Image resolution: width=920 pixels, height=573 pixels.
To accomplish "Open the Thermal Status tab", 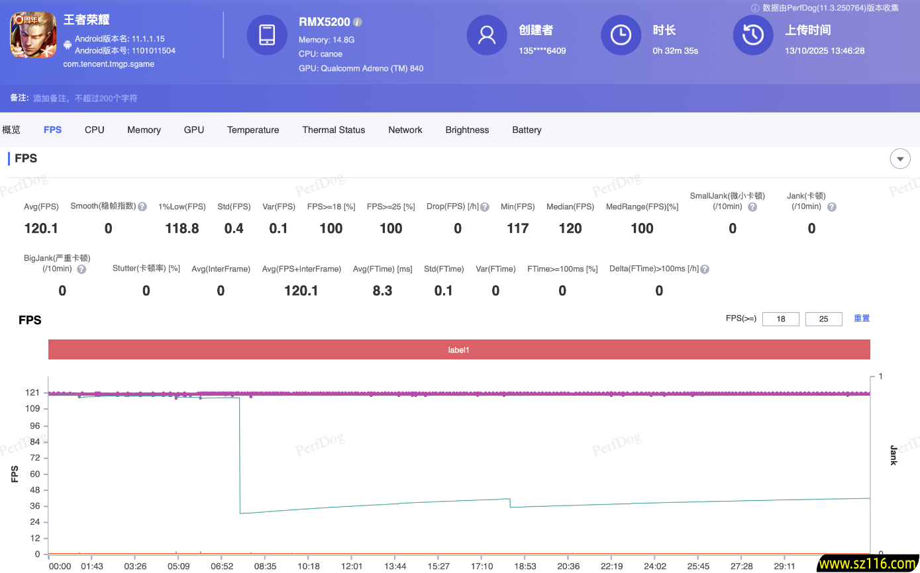I will tap(334, 130).
